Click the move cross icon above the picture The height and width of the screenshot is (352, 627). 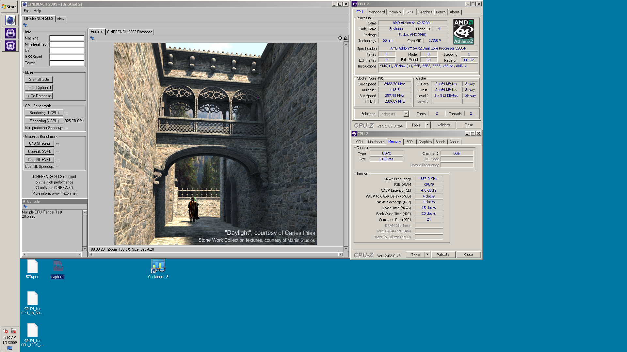click(340, 38)
